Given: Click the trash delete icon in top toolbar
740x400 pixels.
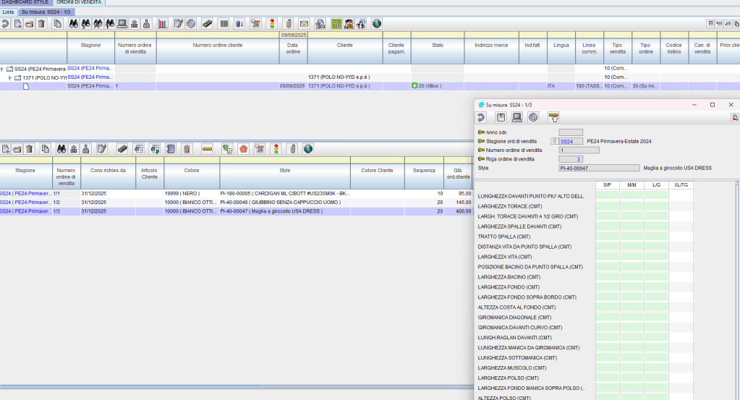Looking at the screenshot, I should (x=41, y=24).
